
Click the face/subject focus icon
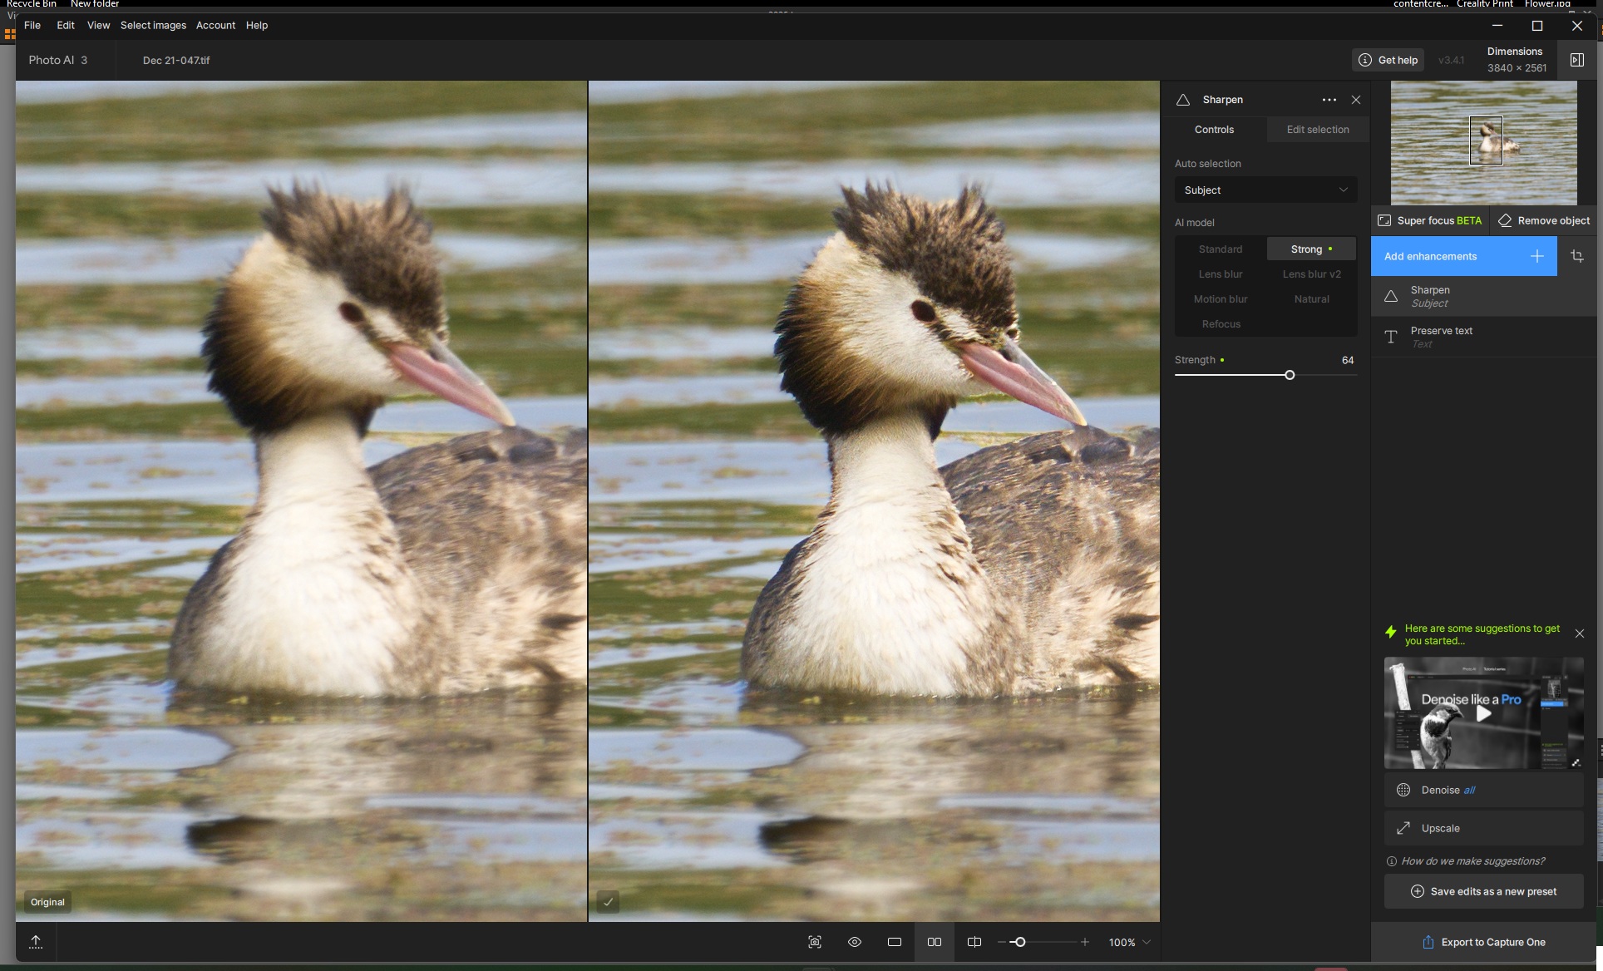(815, 942)
